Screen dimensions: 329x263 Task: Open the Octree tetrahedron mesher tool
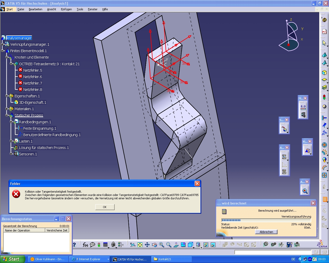click(324, 55)
